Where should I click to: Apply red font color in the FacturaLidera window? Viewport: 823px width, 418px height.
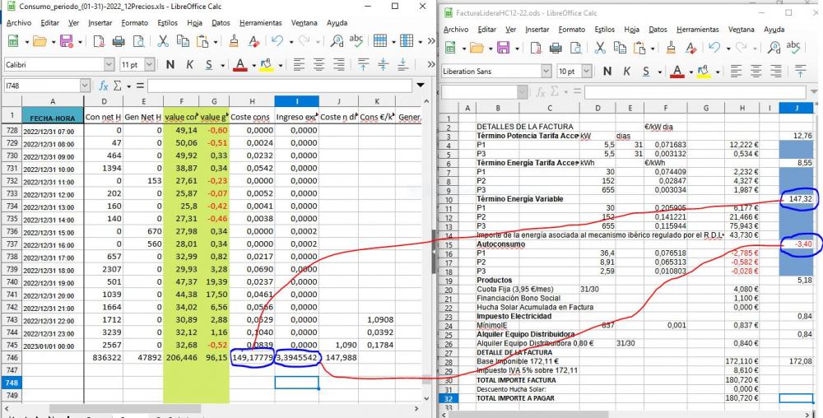click(677, 72)
